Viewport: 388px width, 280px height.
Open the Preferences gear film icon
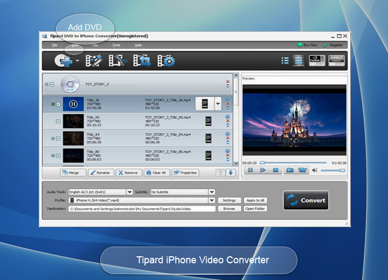tap(166, 61)
